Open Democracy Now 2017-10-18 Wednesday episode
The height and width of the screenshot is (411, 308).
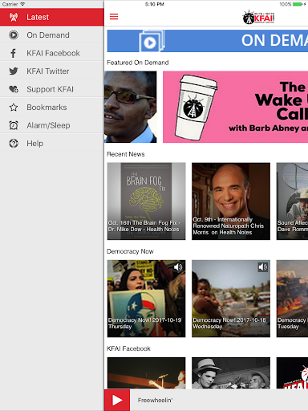coord(231,299)
